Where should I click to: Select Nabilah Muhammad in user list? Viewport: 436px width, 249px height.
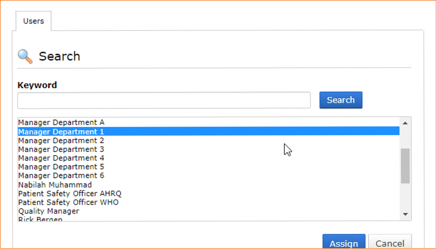208,184
